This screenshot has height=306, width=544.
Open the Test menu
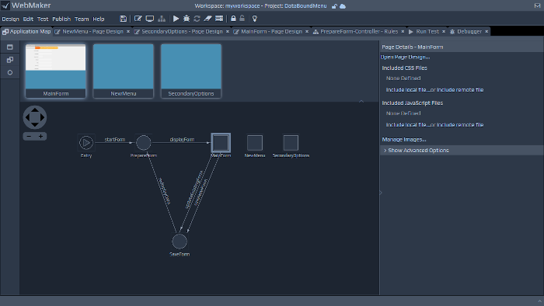pos(43,19)
